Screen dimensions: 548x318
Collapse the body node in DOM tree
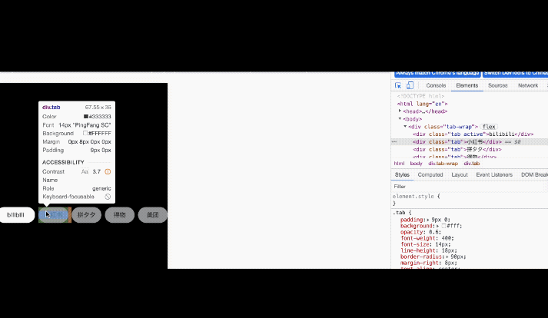(400, 119)
